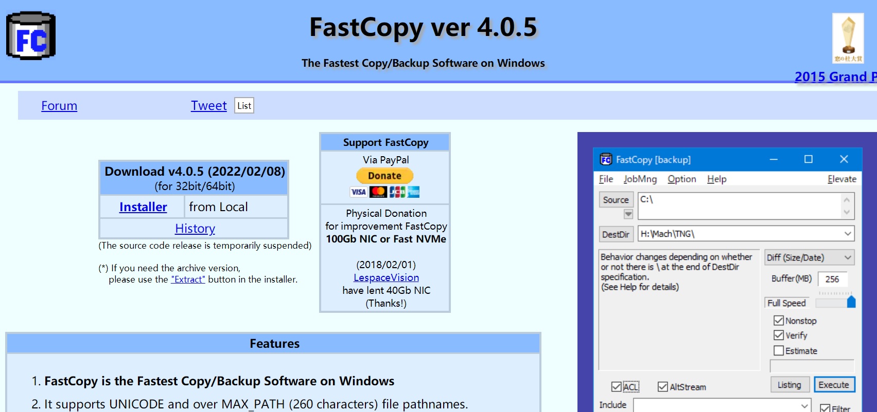Screen dimensions: 877x412
Task: Click the "Download v4.0.5 (2022/02/08)" heading
Action: [195, 171]
